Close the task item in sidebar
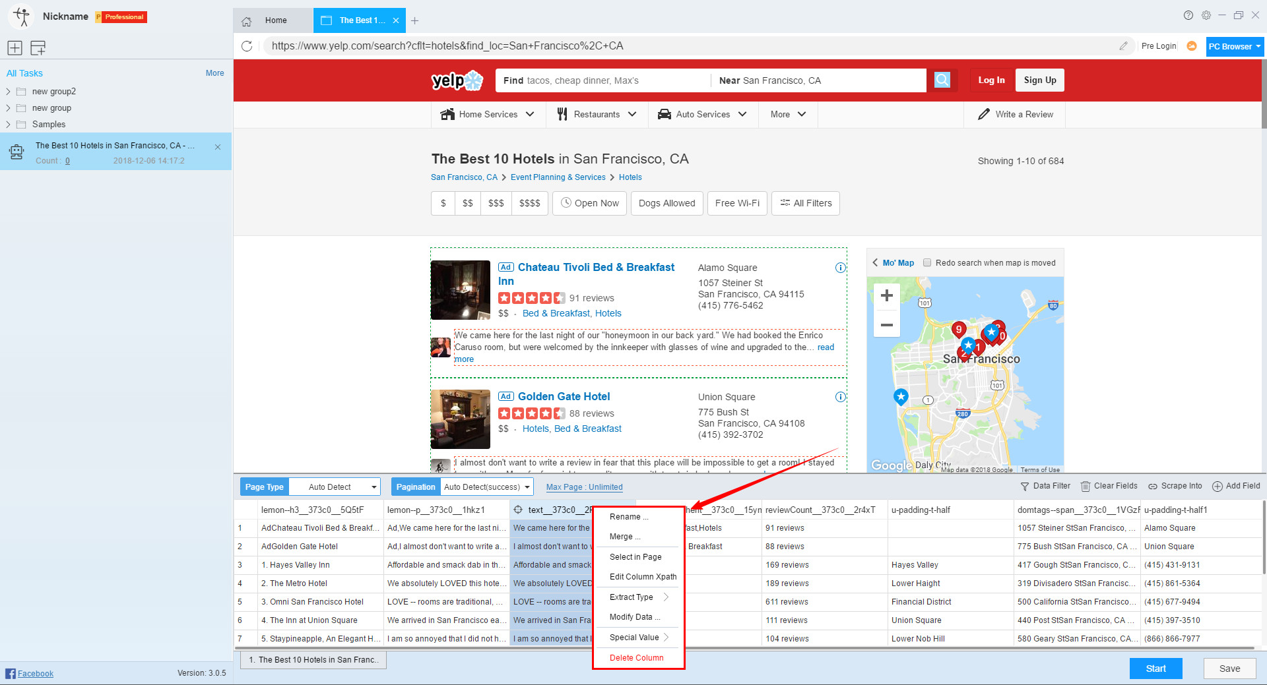The width and height of the screenshot is (1267, 685). pos(218,147)
